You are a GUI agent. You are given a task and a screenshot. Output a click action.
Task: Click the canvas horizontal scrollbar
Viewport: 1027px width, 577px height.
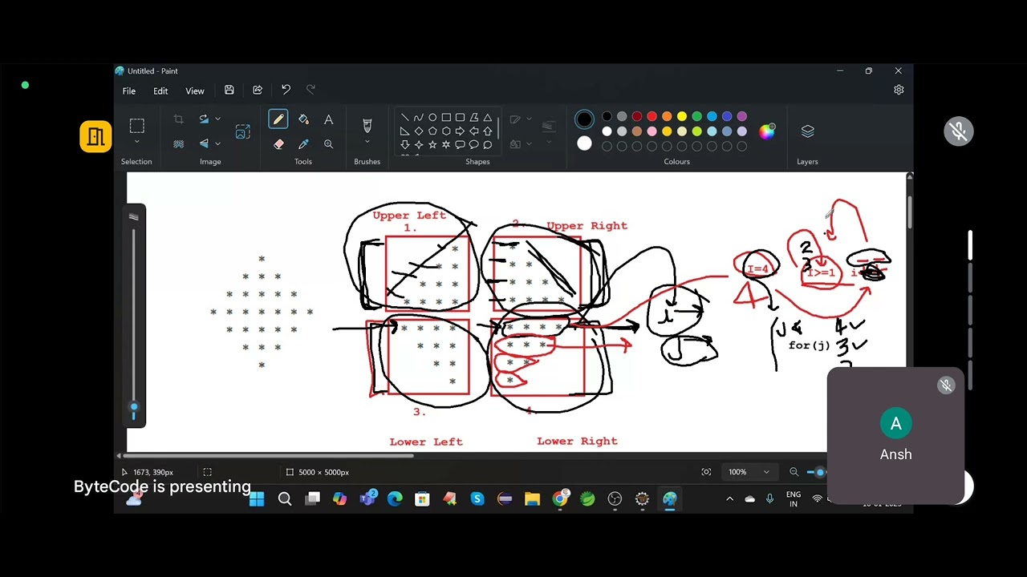[x=266, y=455]
